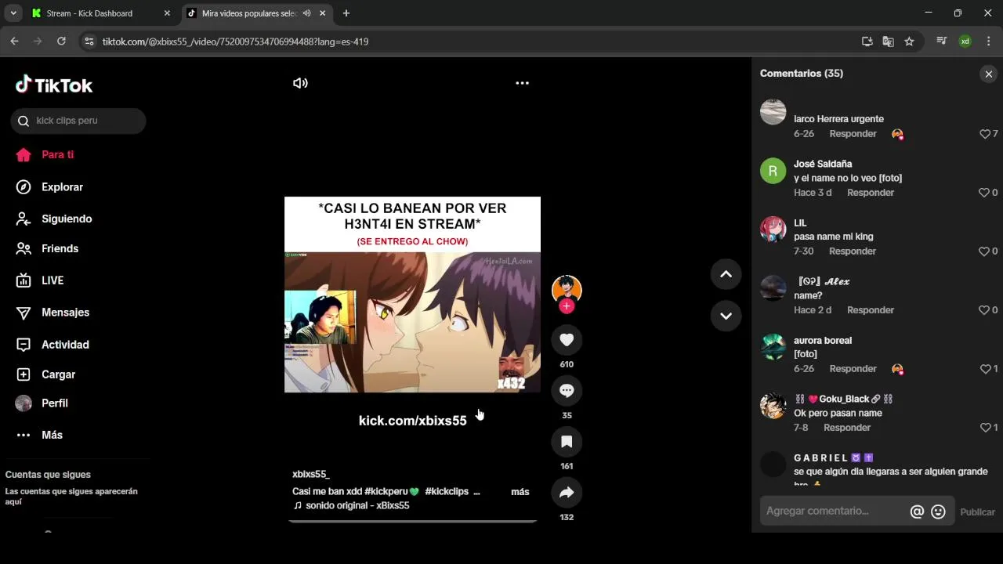Follow creator with the red plus badge
The height and width of the screenshot is (564, 1003).
567,306
